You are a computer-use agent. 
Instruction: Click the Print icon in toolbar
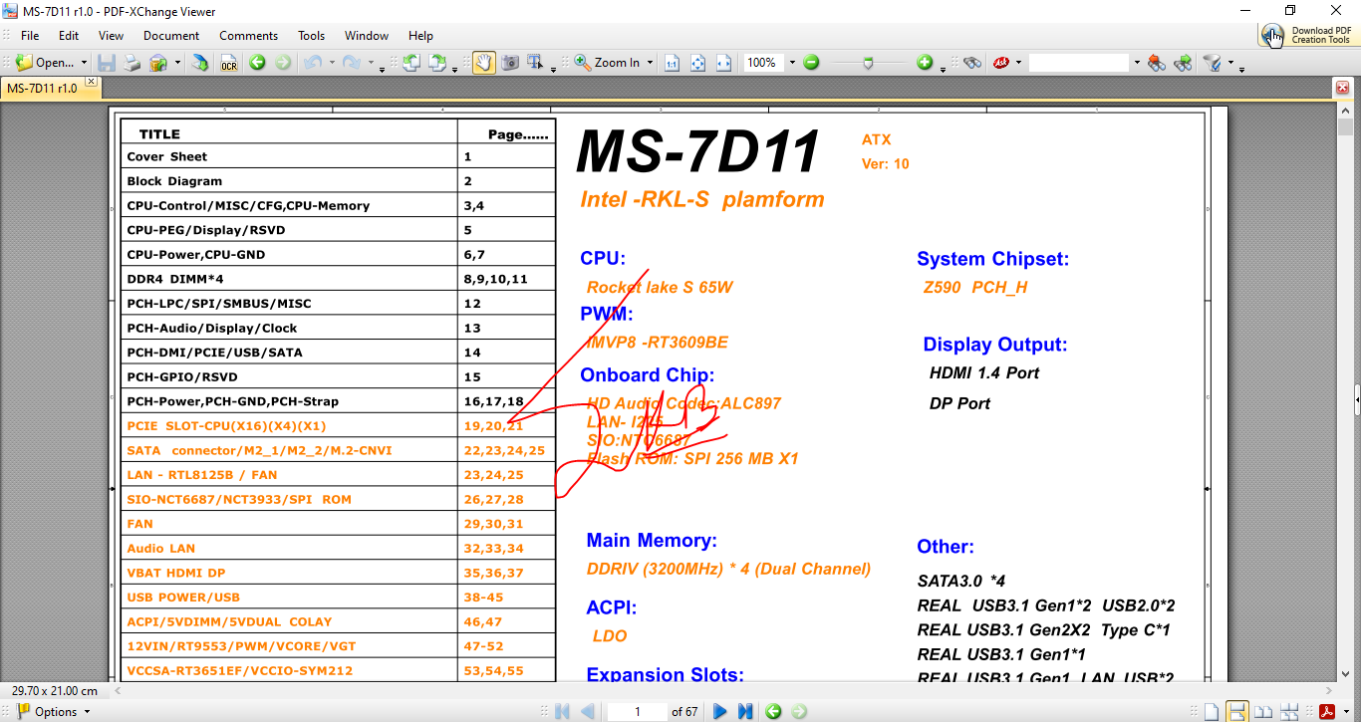click(x=133, y=63)
